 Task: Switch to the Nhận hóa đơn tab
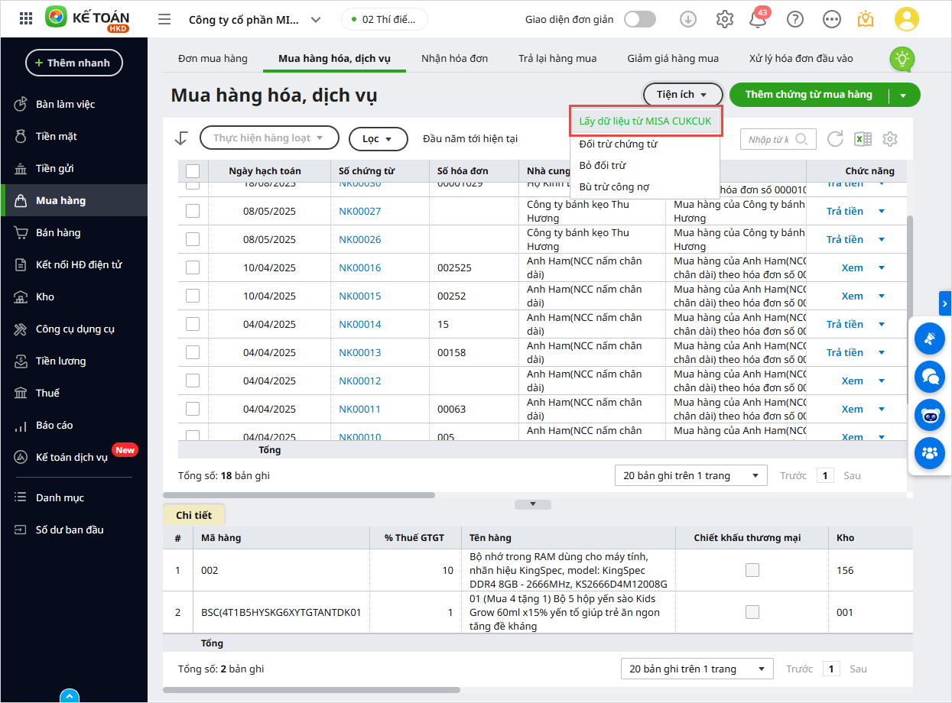click(x=454, y=58)
